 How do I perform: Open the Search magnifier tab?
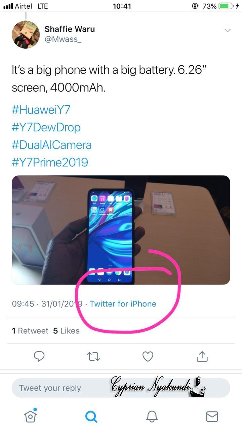91,417
